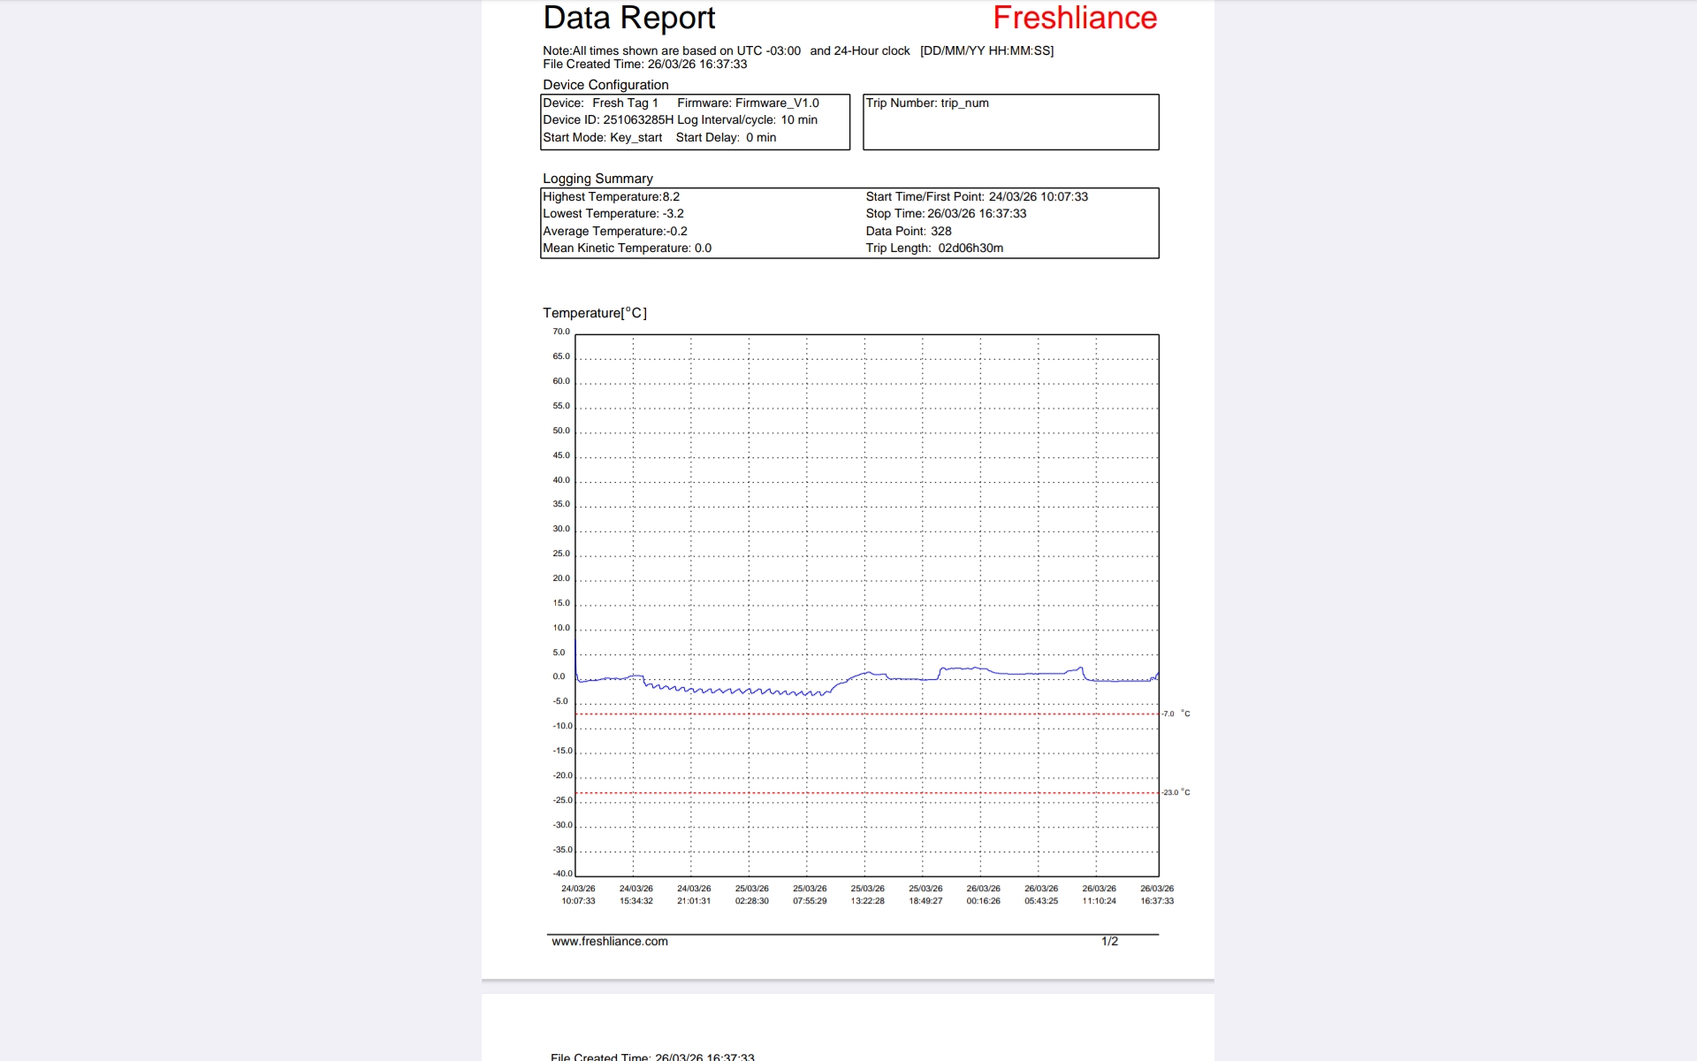Image resolution: width=1697 pixels, height=1061 pixels.
Task: Click the 1/2 page number footer
Action: click(x=1109, y=942)
